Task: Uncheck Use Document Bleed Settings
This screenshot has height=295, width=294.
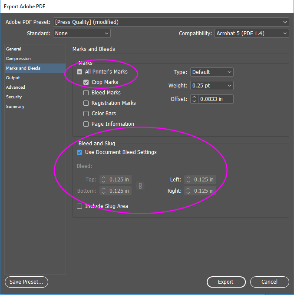Action: [79, 152]
